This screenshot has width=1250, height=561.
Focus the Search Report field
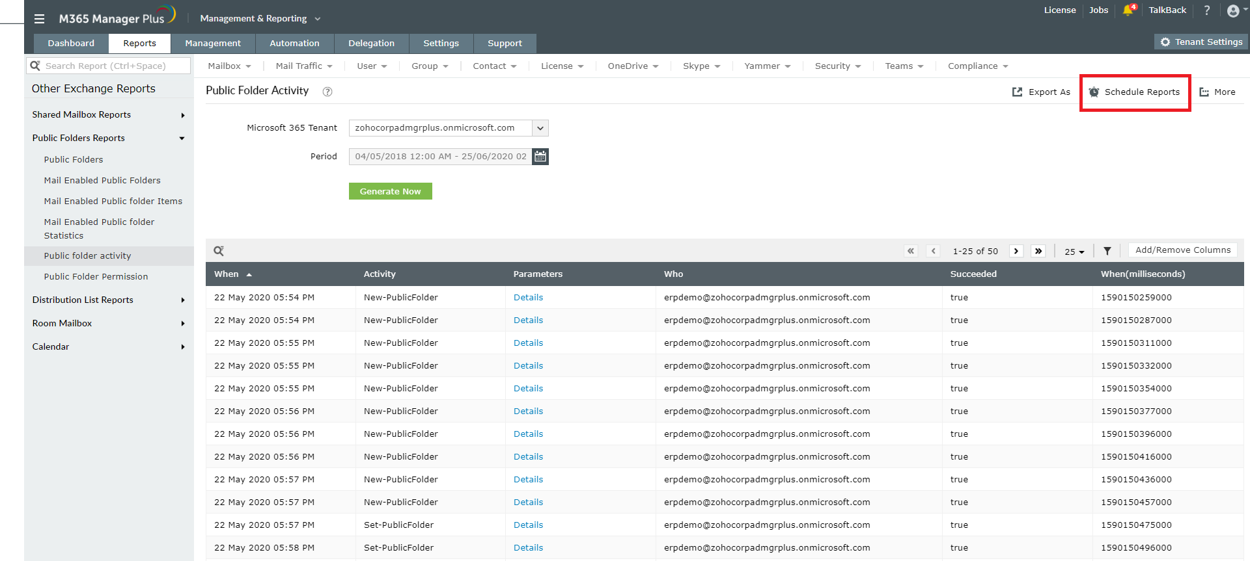pyautogui.click(x=109, y=66)
